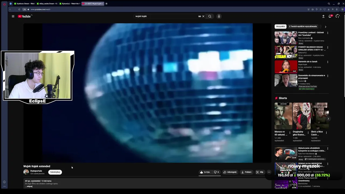Open options for She's a Nice Catch short
This screenshot has width=345, height=194.
tap(326, 133)
